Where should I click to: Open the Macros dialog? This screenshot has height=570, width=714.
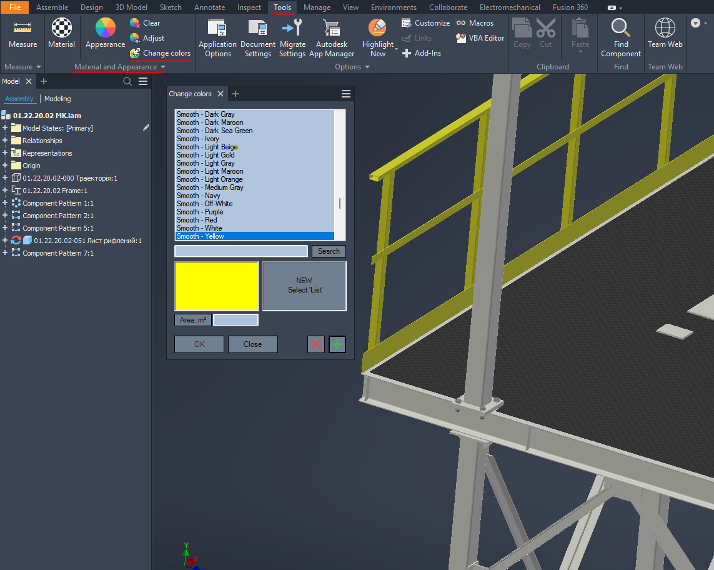pyautogui.click(x=475, y=22)
